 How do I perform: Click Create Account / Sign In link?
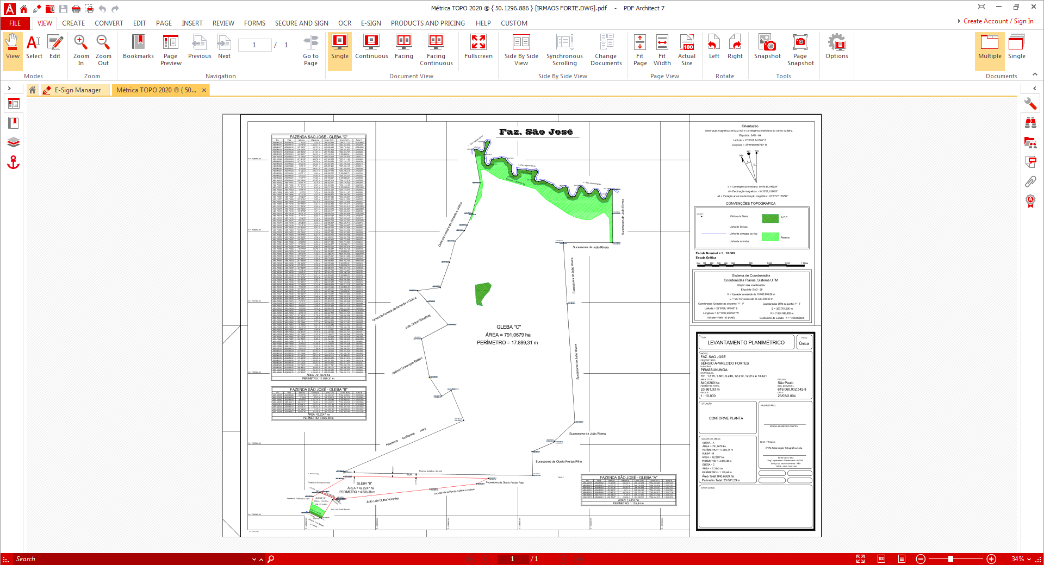(998, 21)
